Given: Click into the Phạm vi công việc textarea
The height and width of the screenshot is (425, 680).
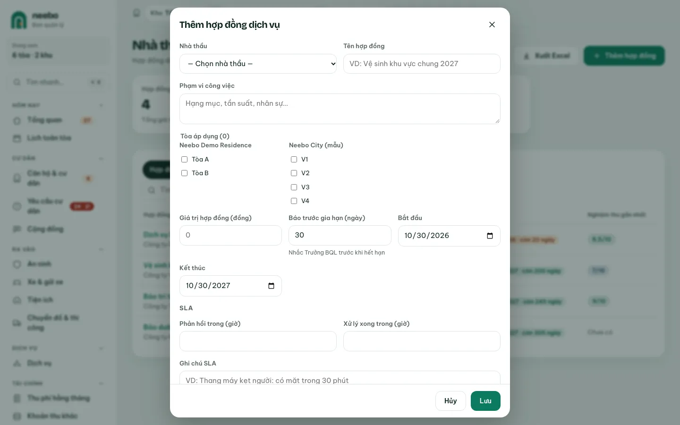Looking at the screenshot, I should coord(340,109).
